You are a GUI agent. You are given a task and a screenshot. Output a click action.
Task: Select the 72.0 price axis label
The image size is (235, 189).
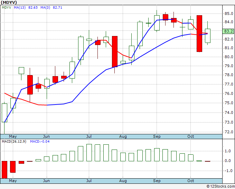229,132
